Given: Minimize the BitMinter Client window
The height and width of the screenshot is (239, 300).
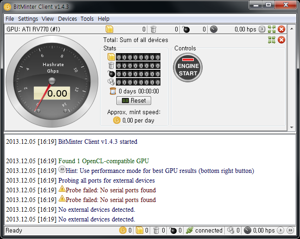Looking at the screenshot, I should (x=255, y=5).
